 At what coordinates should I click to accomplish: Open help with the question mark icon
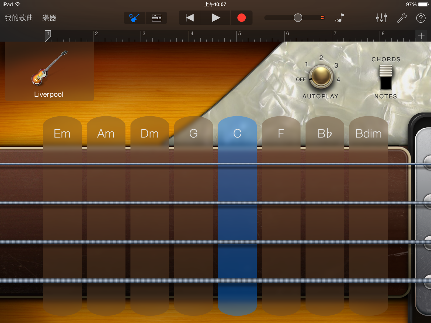(x=420, y=18)
